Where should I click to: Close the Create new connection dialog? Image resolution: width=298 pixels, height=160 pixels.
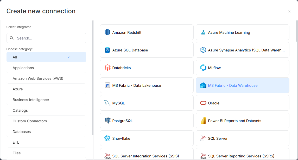(x=289, y=11)
